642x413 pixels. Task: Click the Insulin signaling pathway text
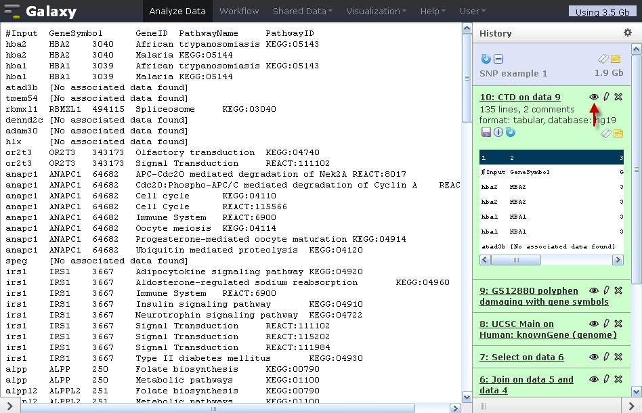coord(203,304)
